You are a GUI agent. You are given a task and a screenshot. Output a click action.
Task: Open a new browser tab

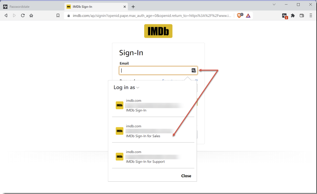[133, 7]
